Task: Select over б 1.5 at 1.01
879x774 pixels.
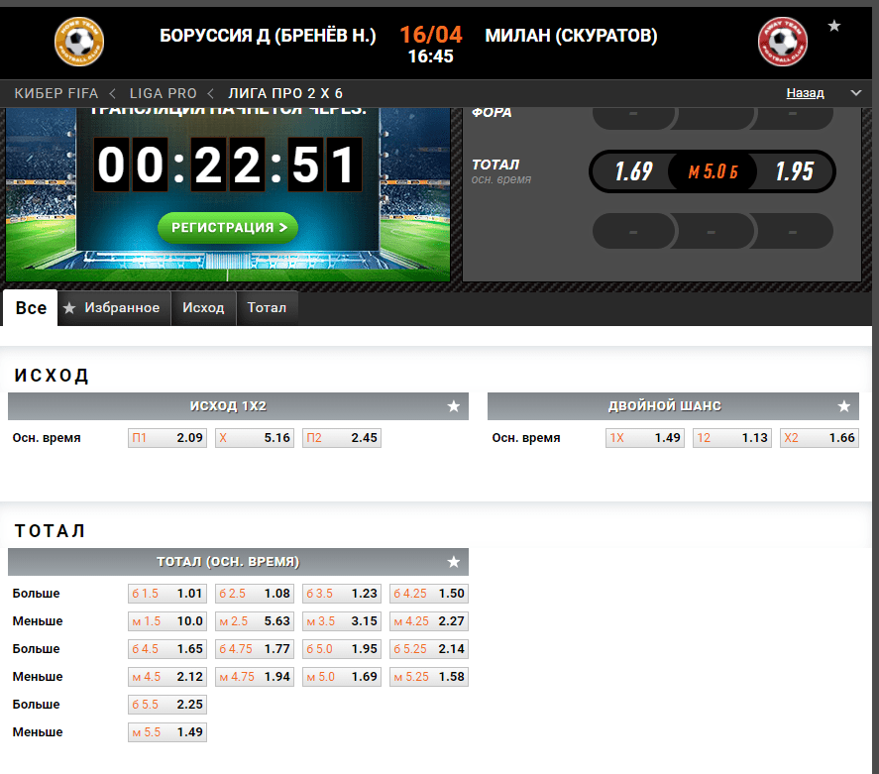Action: pyautogui.click(x=167, y=594)
